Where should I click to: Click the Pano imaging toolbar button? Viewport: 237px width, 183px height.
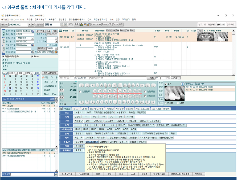tap(105, 24)
